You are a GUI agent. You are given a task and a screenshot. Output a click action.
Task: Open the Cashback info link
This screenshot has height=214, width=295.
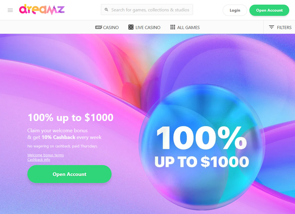[39, 159]
